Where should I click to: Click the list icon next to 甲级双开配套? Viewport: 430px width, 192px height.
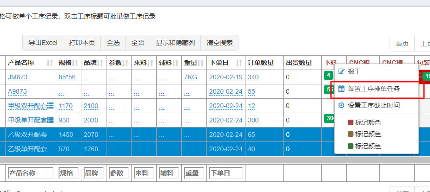(51, 106)
